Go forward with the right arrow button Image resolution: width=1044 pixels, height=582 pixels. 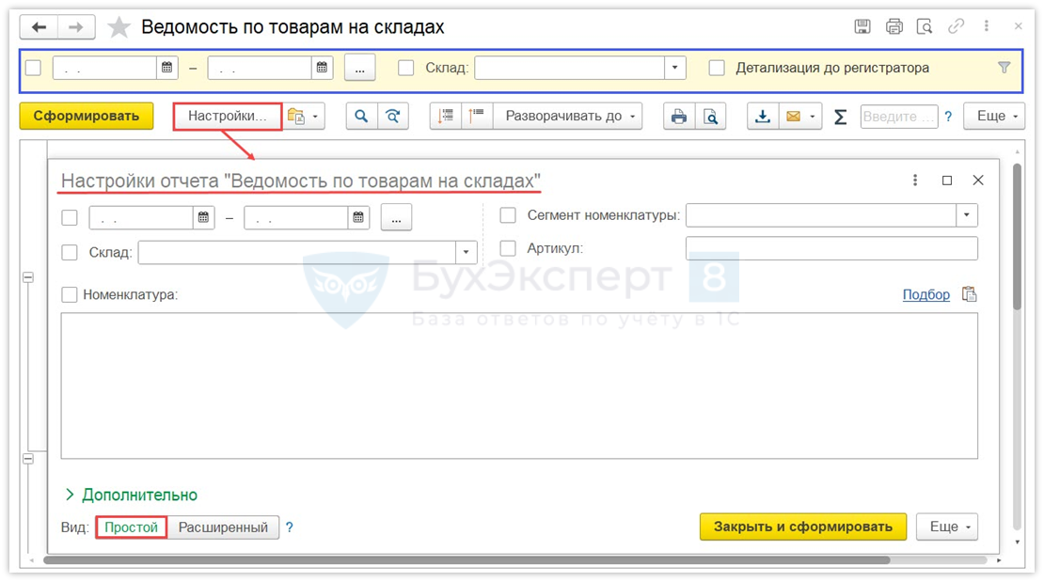coord(76,26)
